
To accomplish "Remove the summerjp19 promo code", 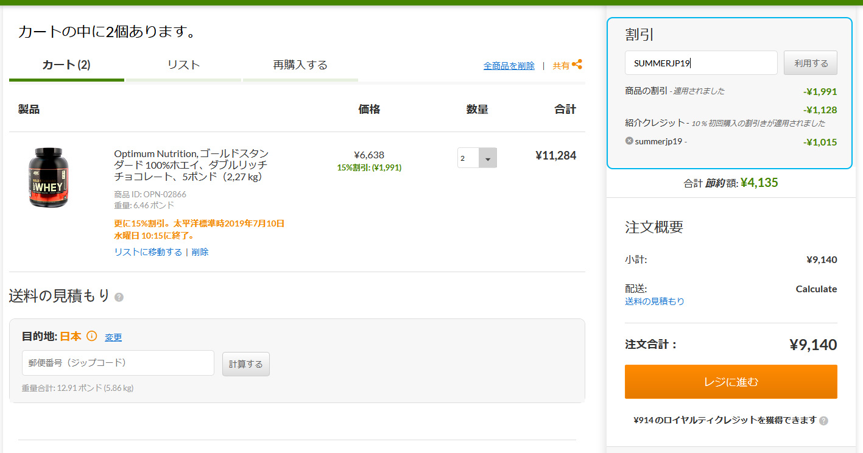I will click(629, 141).
